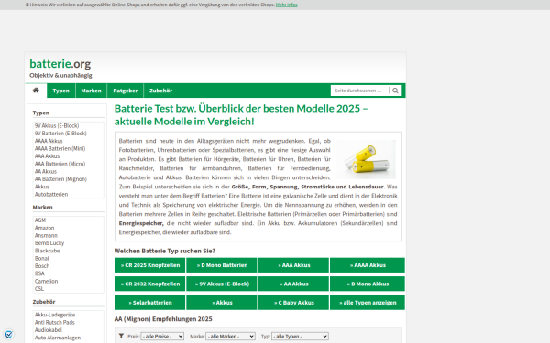Open the Marke filter dropdown
Image resolution: width=550 pixels, height=343 pixels.
(230, 337)
